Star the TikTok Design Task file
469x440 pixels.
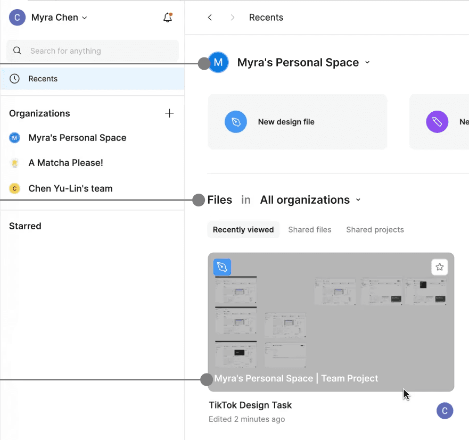pyautogui.click(x=439, y=267)
